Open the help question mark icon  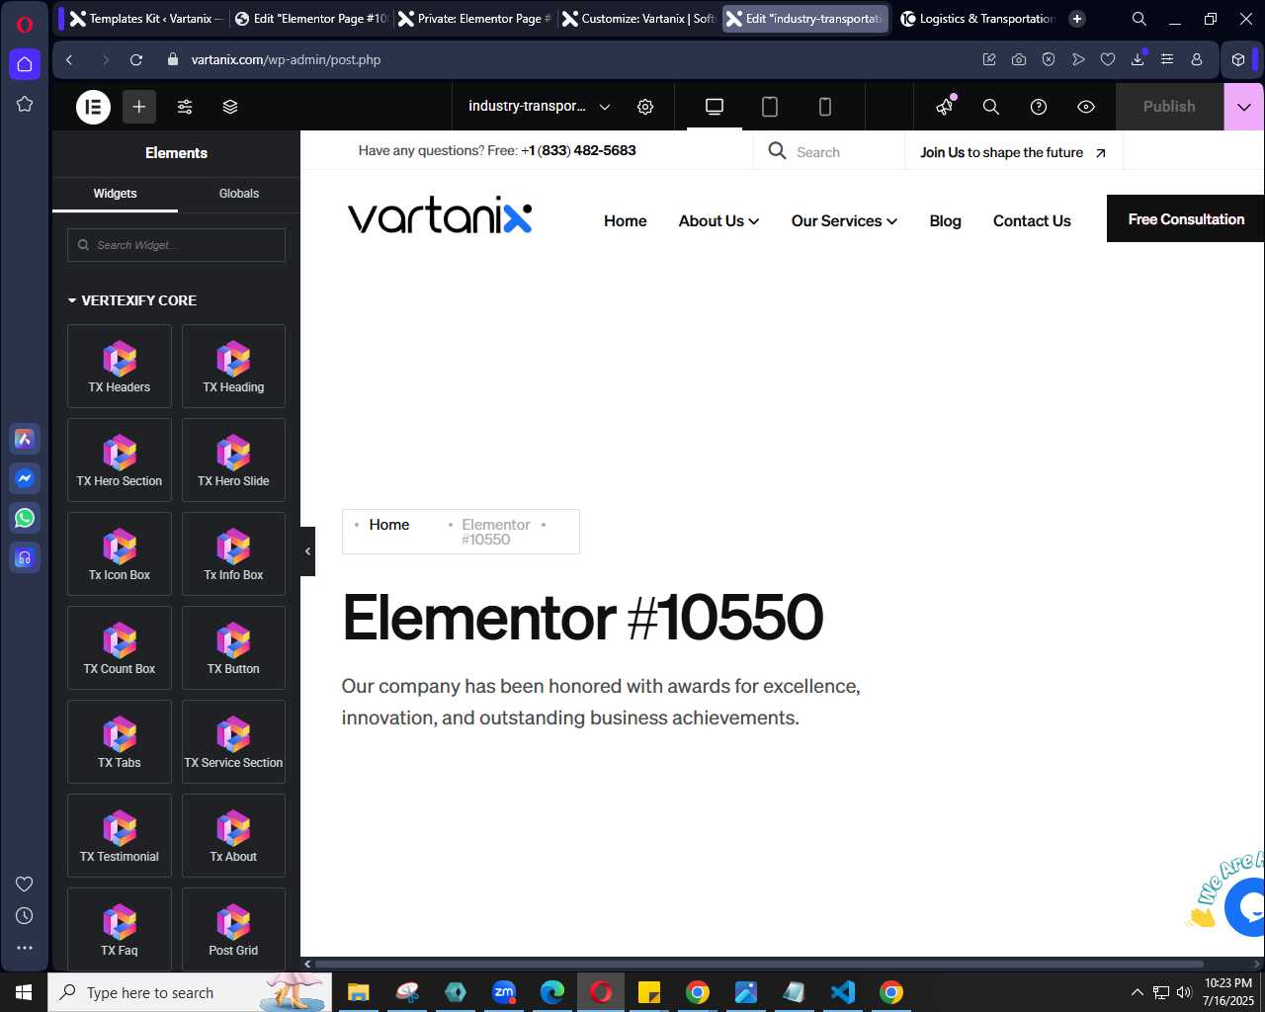coord(1039,107)
